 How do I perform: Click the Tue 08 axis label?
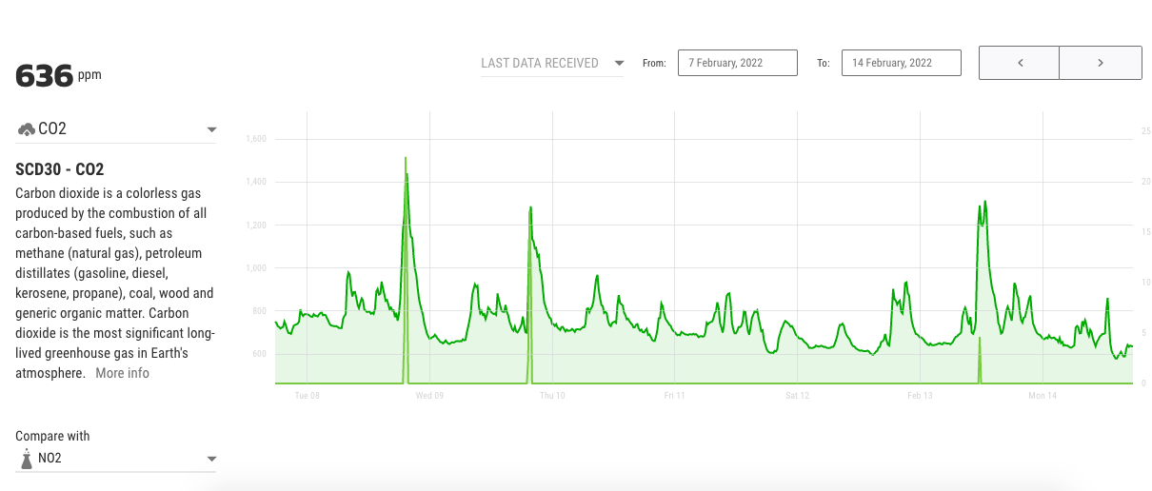click(x=307, y=395)
